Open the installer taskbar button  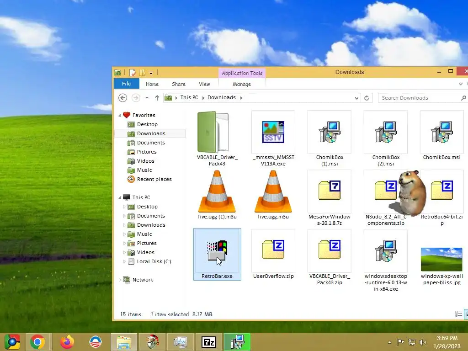[x=237, y=342]
